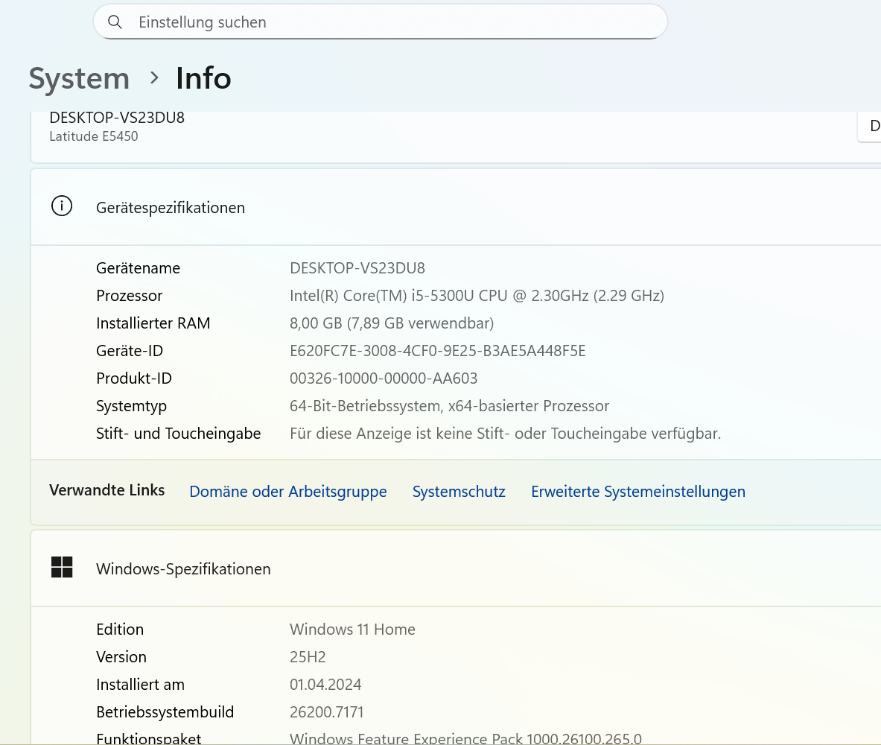
Task: Select the Geräte-ID value E620FC7E-3008-4CF0
Action: pyautogui.click(x=438, y=351)
